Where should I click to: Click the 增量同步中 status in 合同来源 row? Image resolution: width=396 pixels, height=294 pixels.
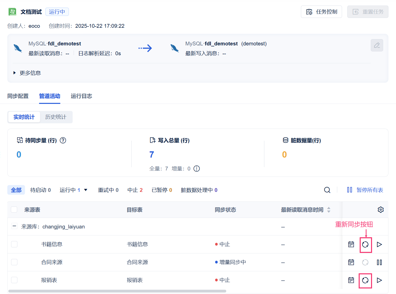(x=230, y=262)
